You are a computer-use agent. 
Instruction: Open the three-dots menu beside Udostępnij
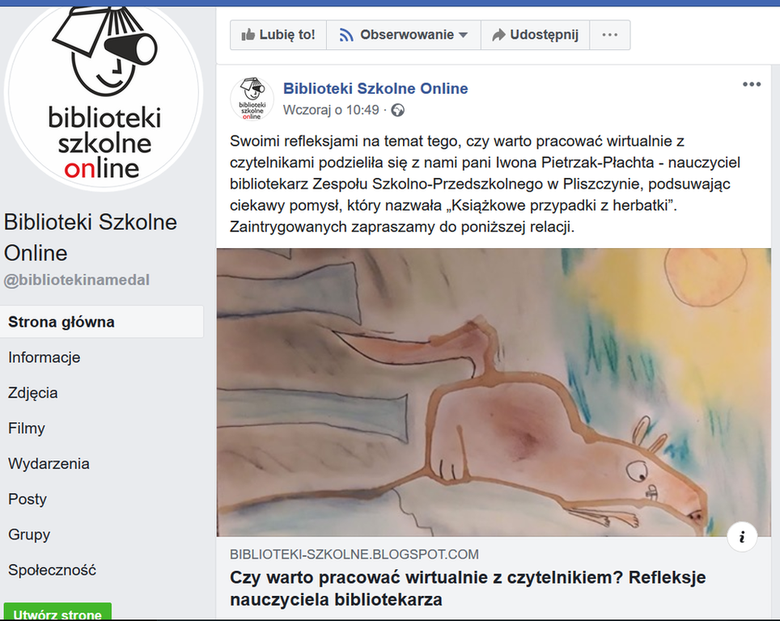click(x=610, y=35)
